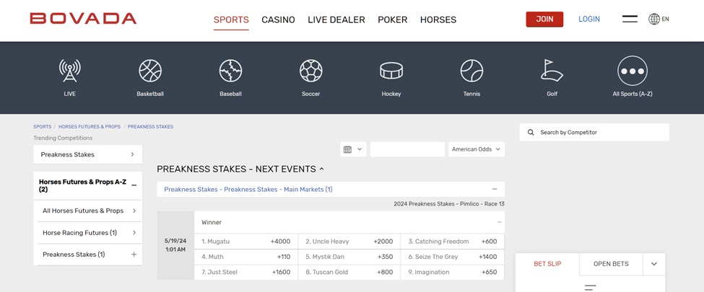Open the Hockey puck icon
704x292 pixels.
point(391,71)
